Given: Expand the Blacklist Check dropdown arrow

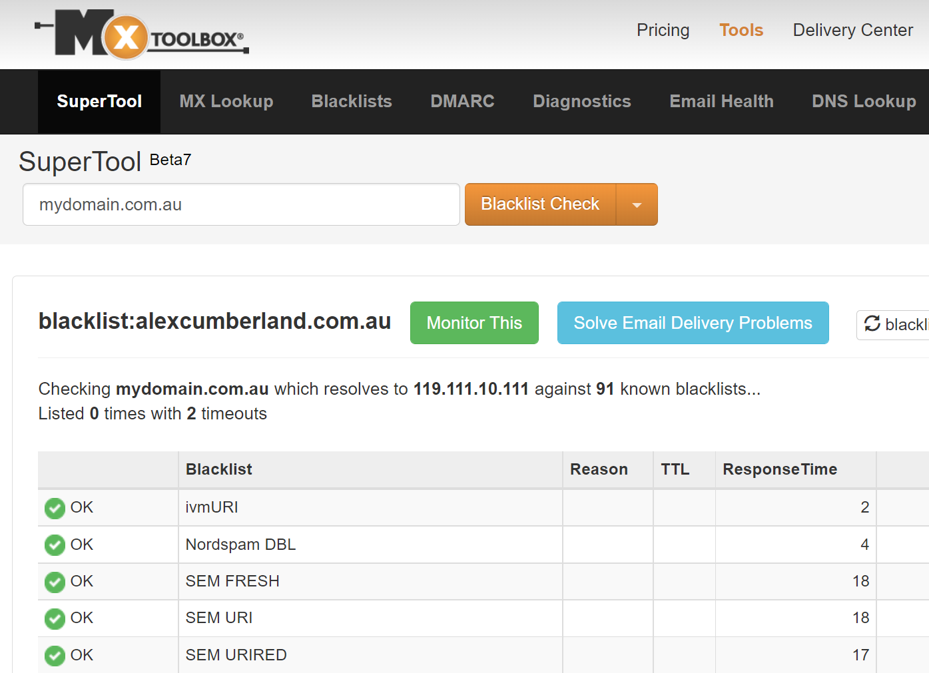Looking at the screenshot, I should (x=637, y=204).
